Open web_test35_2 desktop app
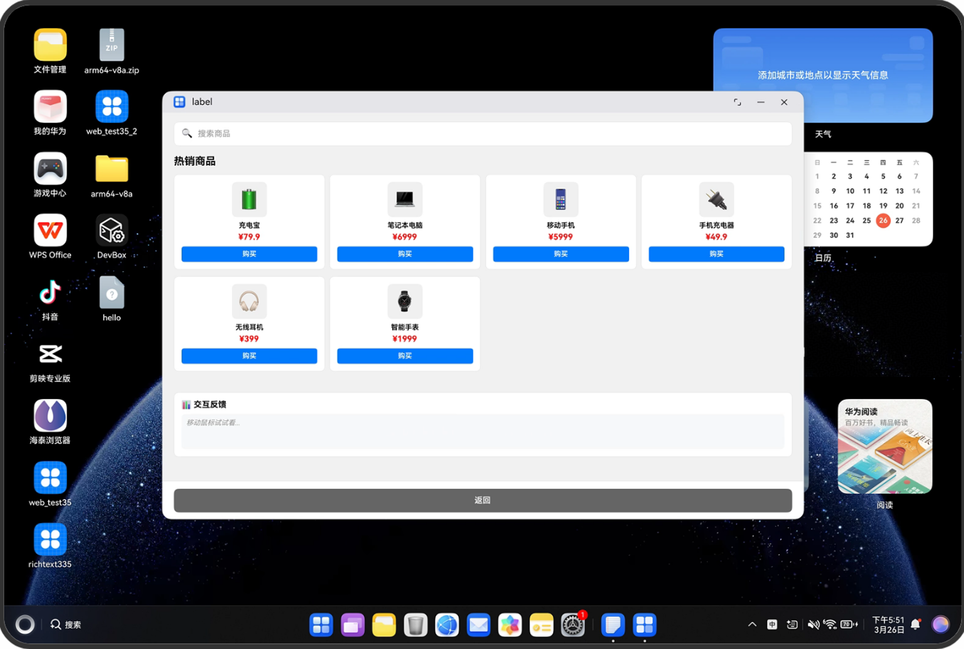964x649 pixels. (112, 107)
